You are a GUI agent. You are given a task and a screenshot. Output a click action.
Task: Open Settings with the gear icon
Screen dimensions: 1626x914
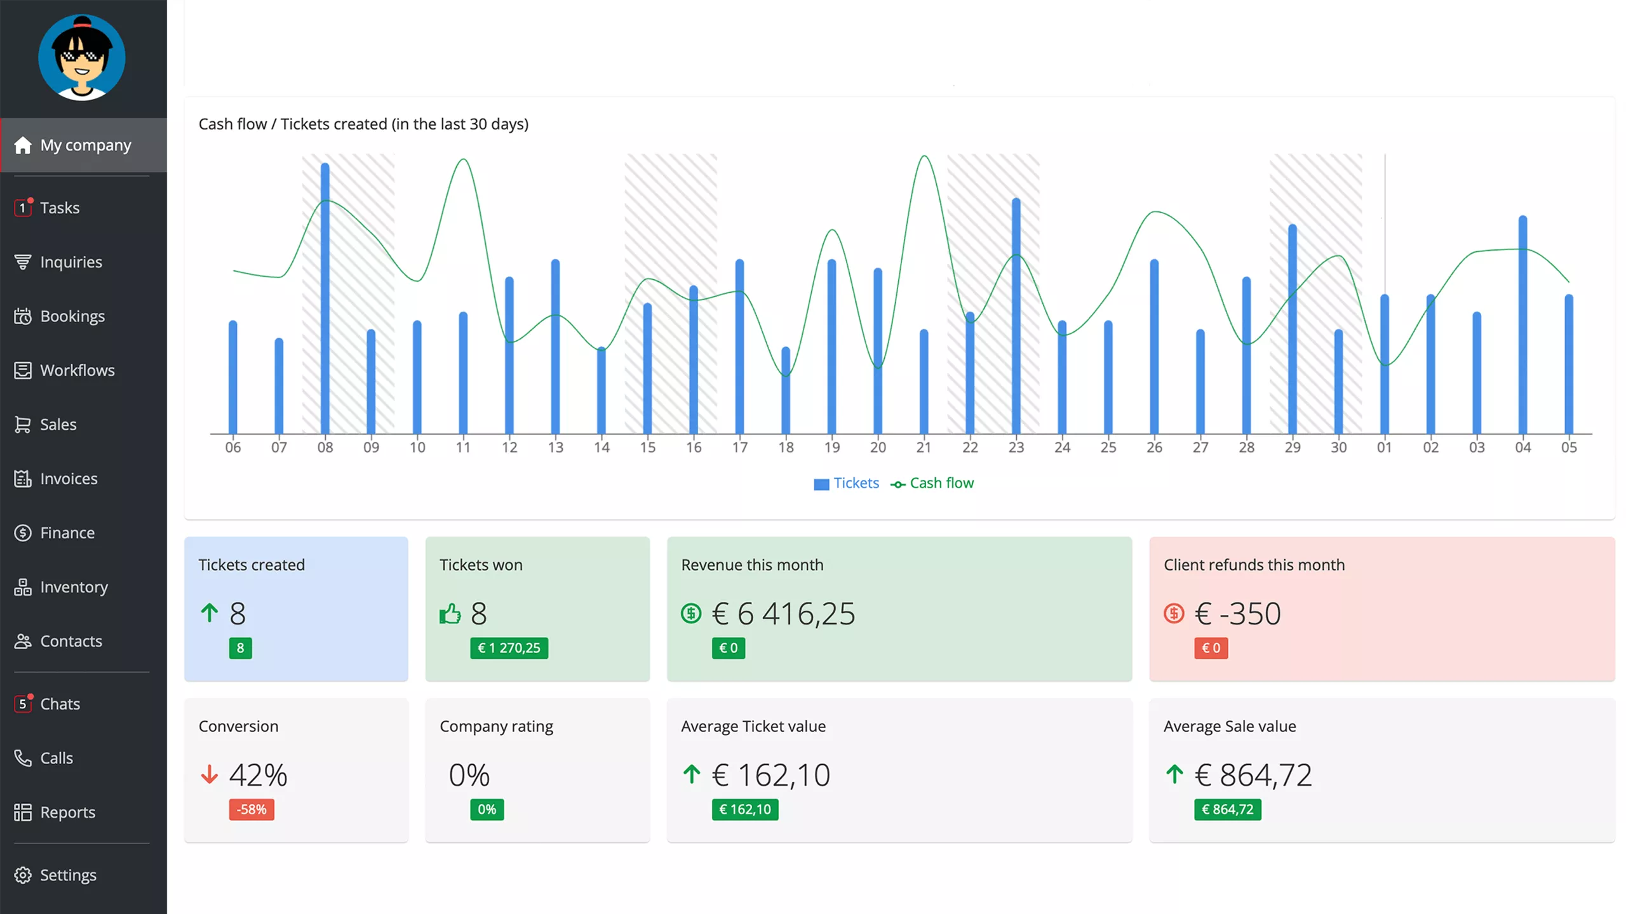coord(23,875)
